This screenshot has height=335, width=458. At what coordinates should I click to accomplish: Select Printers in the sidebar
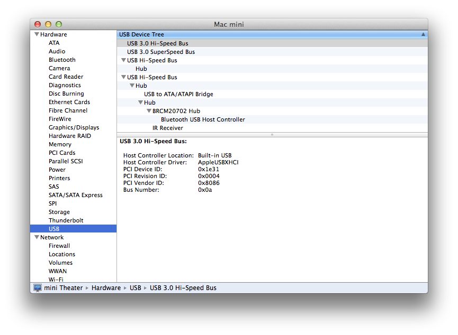pos(59,178)
